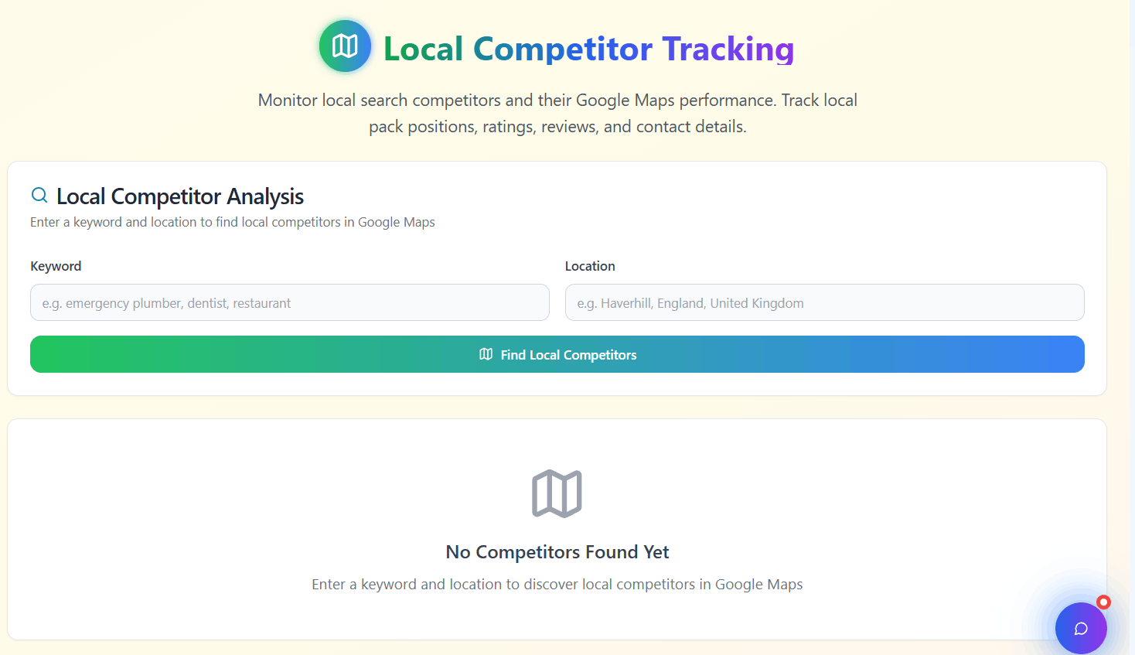The width and height of the screenshot is (1135, 655).
Task: Click the keyword placeholder example text
Action: tap(165, 302)
